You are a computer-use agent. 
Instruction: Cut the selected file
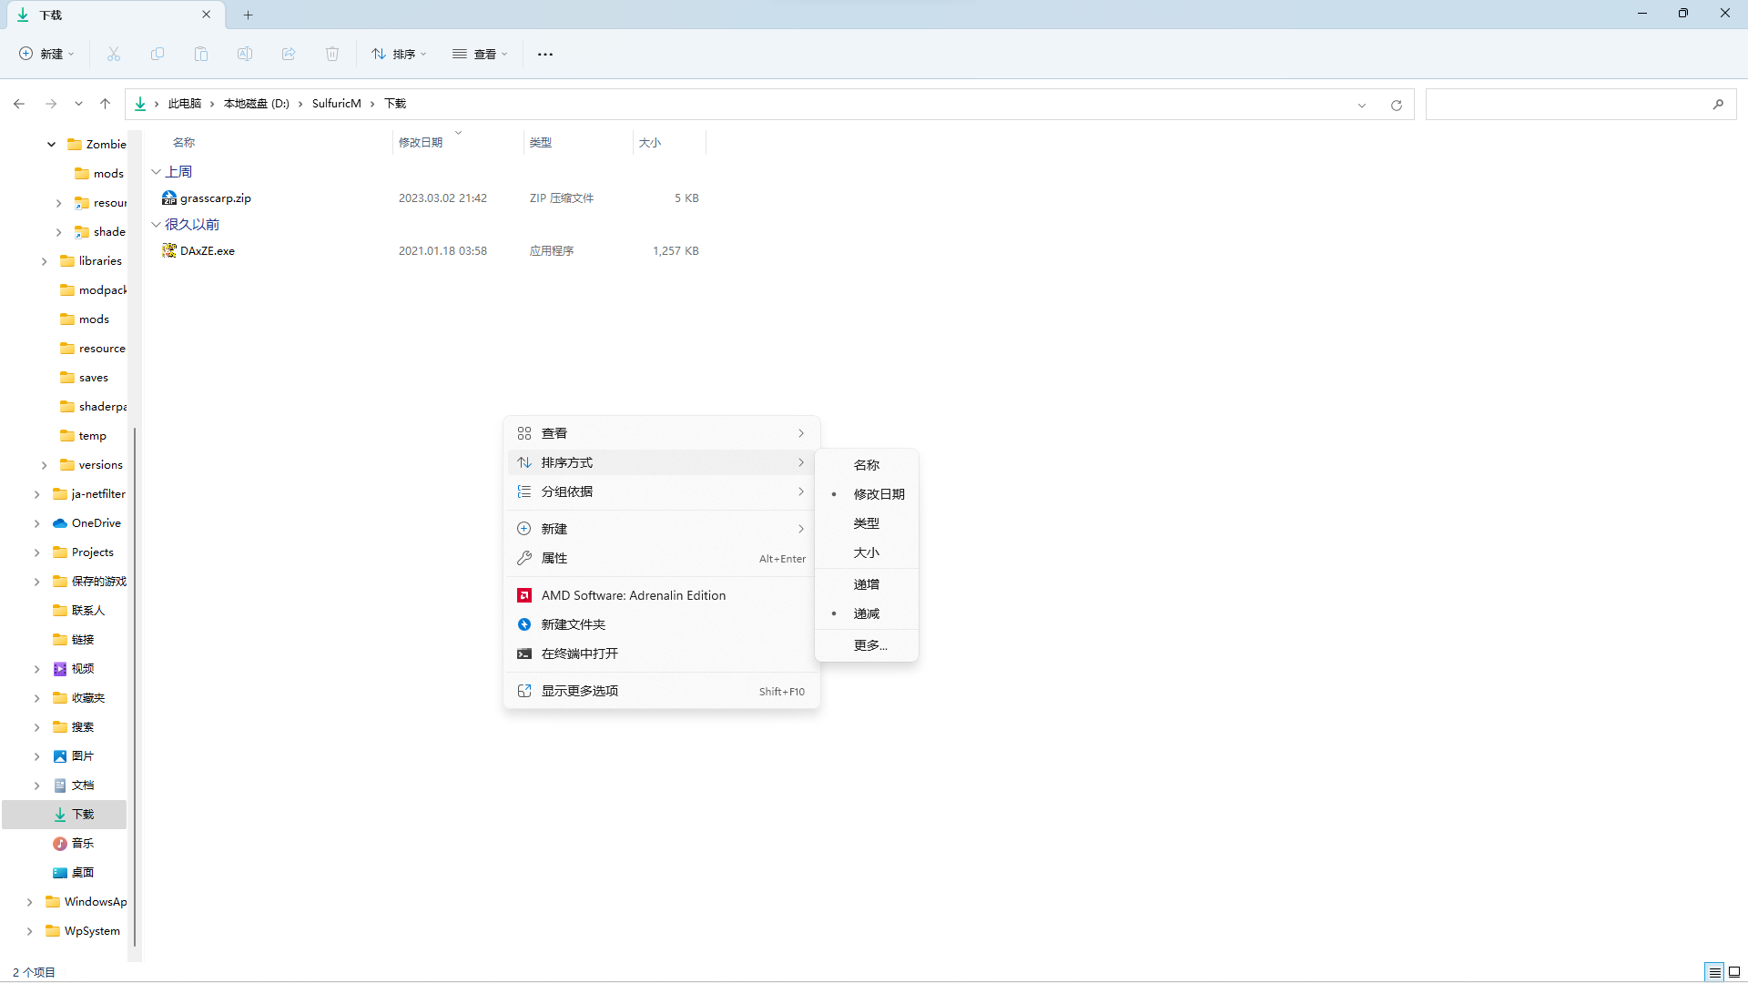tap(113, 54)
